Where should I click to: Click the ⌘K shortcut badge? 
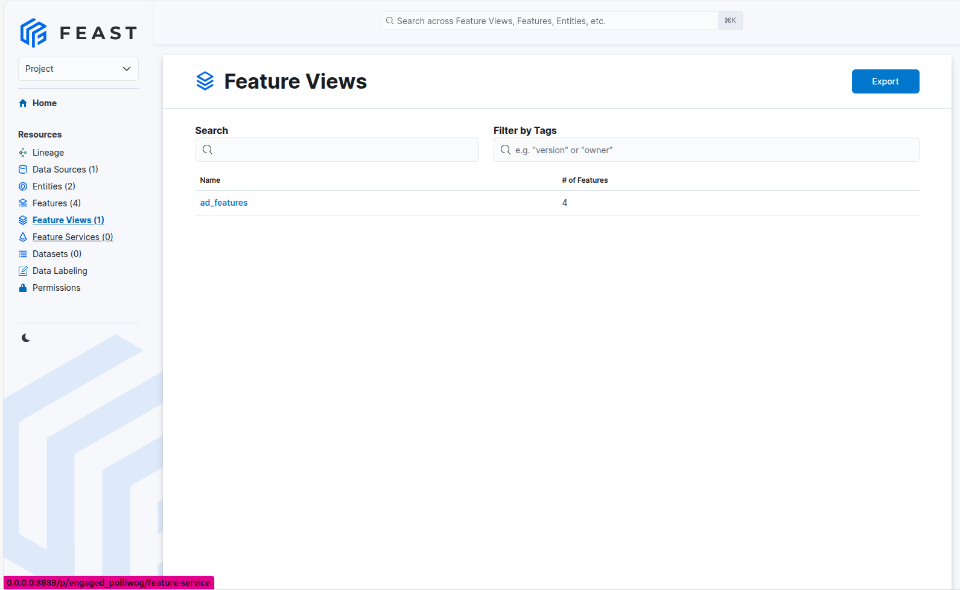(730, 21)
